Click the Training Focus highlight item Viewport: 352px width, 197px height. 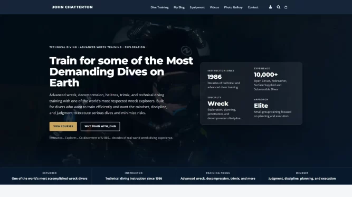(x=218, y=176)
